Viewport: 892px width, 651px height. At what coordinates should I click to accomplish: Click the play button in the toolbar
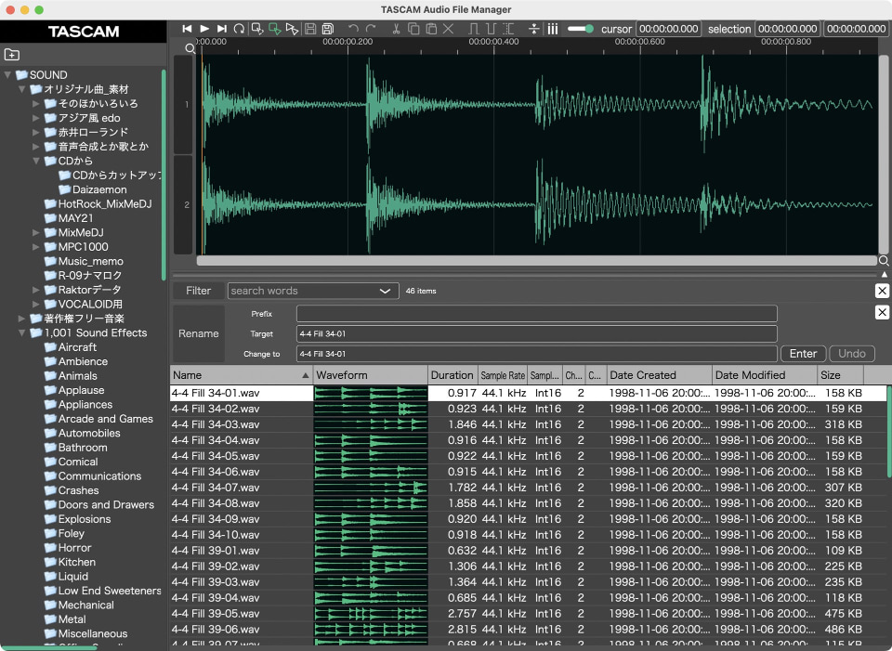[x=204, y=30]
